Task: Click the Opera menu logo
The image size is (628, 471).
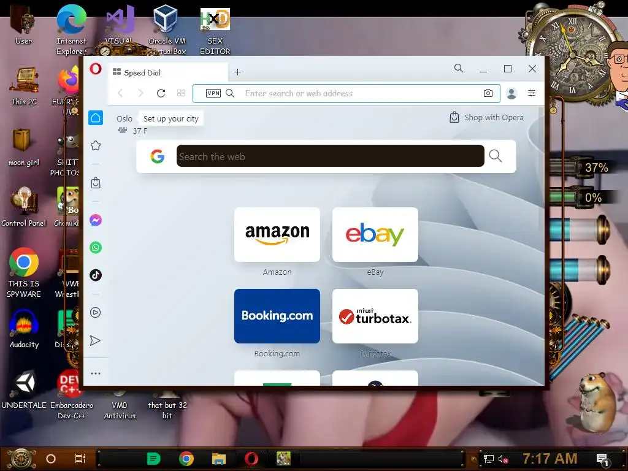Action: tap(95, 69)
